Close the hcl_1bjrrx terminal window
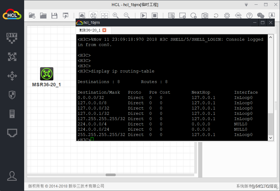The height and width of the screenshot is (191, 280). 270,22
